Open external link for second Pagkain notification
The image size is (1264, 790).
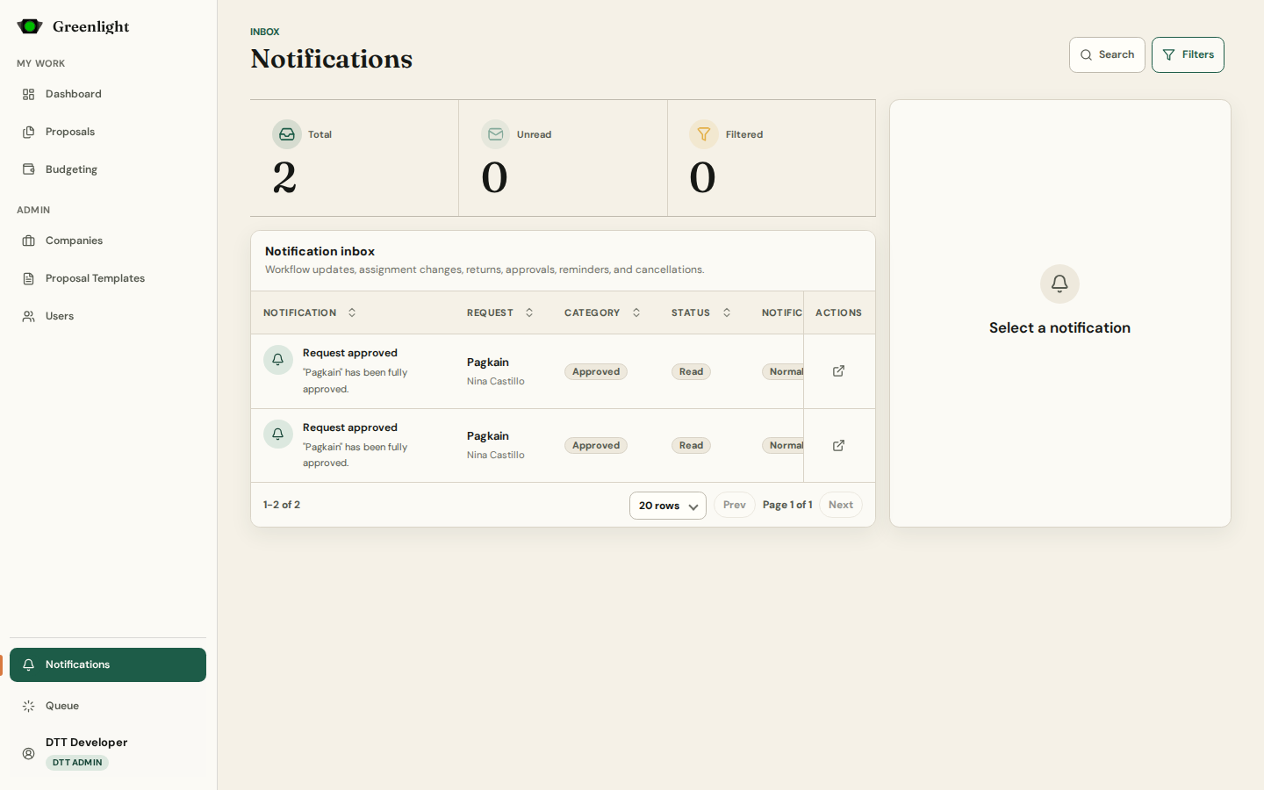click(838, 446)
